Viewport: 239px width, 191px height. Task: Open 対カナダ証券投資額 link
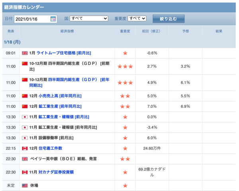tap(56, 172)
